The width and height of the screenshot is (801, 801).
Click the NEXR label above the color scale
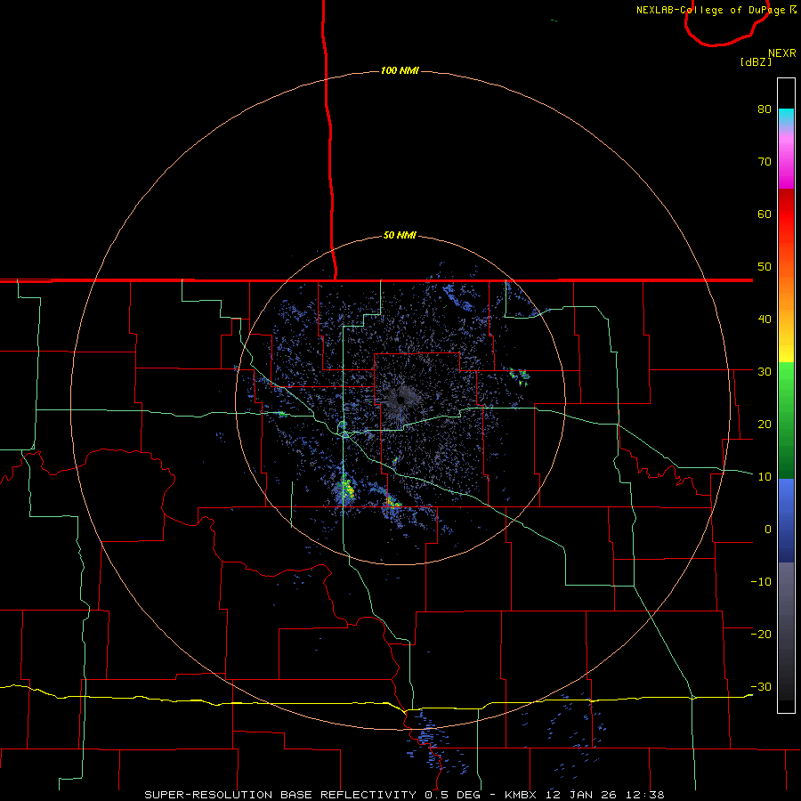pyautogui.click(x=781, y=53)
